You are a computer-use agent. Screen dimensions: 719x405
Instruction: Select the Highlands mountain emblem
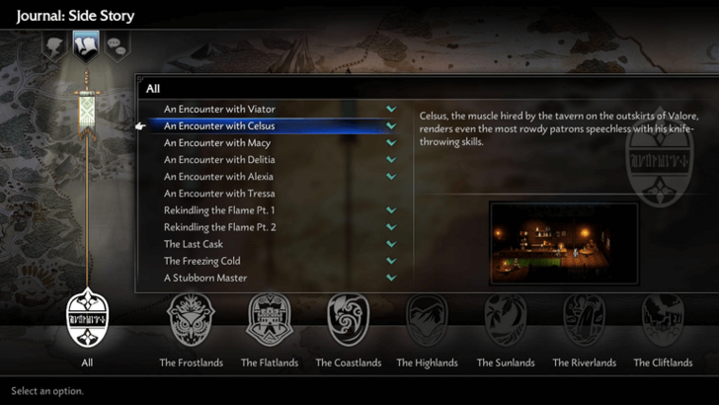(427, 320)
